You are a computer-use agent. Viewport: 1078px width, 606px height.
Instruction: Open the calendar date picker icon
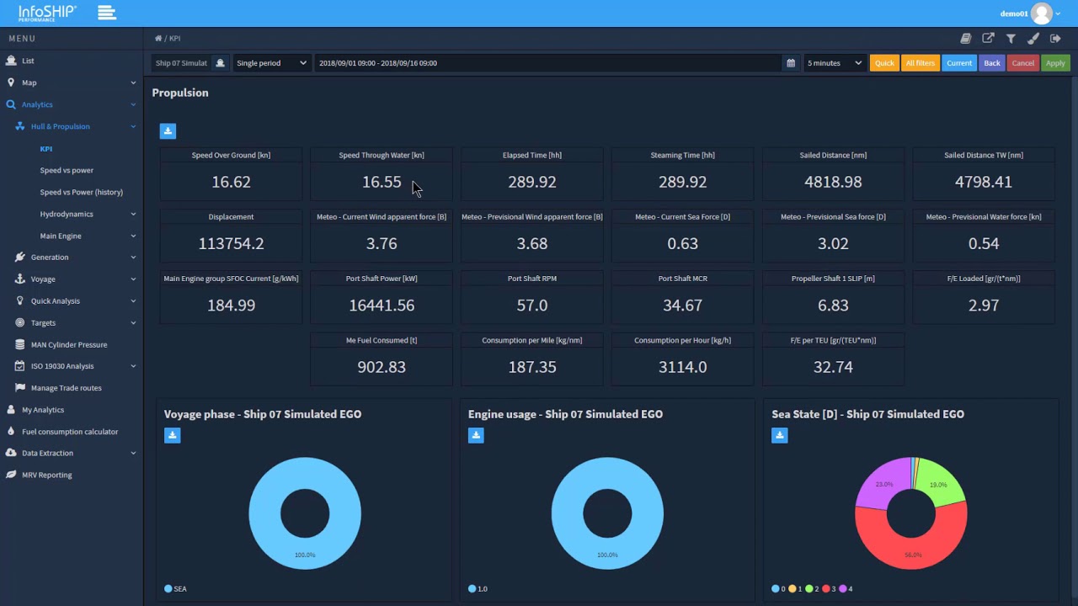coord(791,63)
